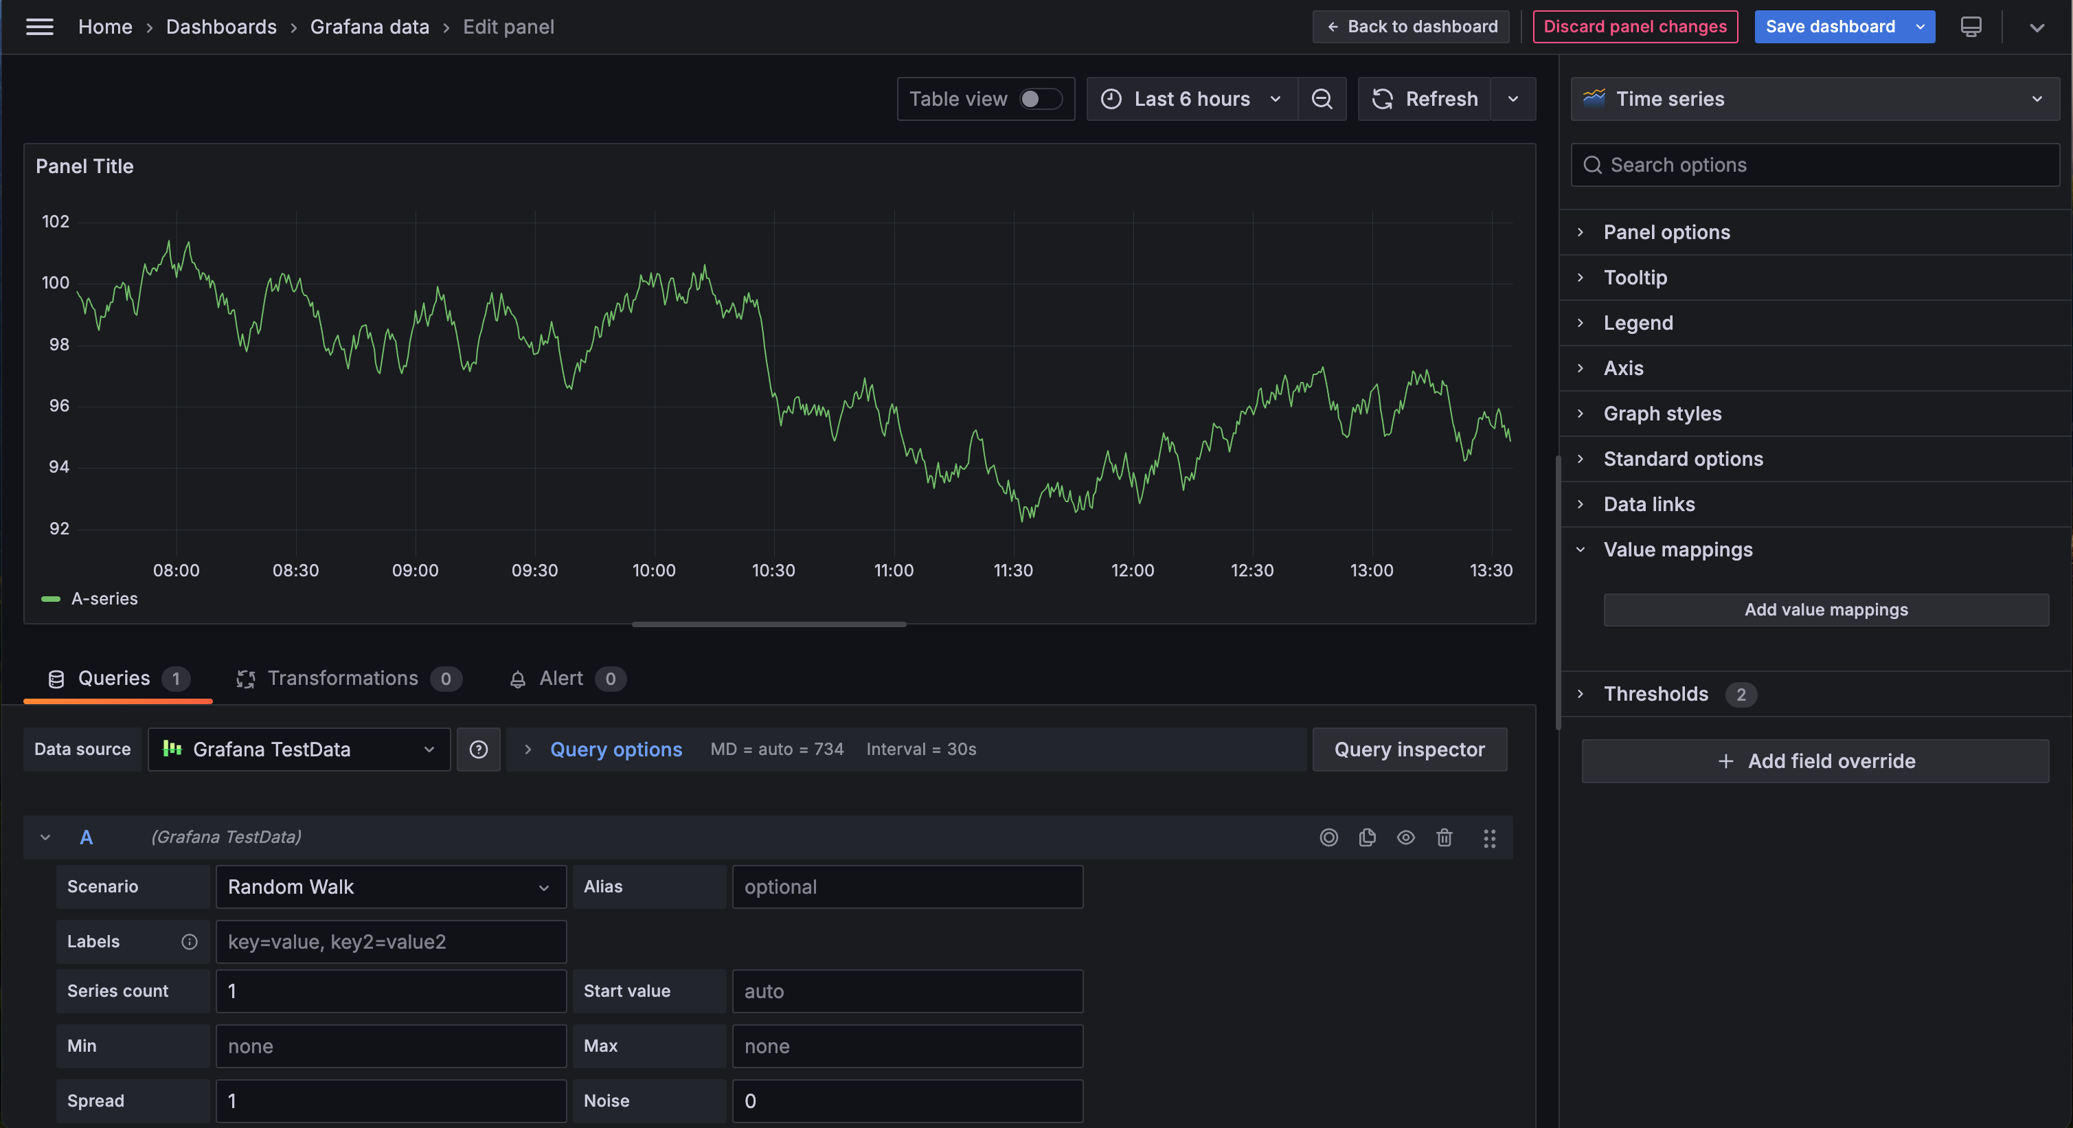
Task: Duplicate query A with copy icon
Action: point(1368,837)
